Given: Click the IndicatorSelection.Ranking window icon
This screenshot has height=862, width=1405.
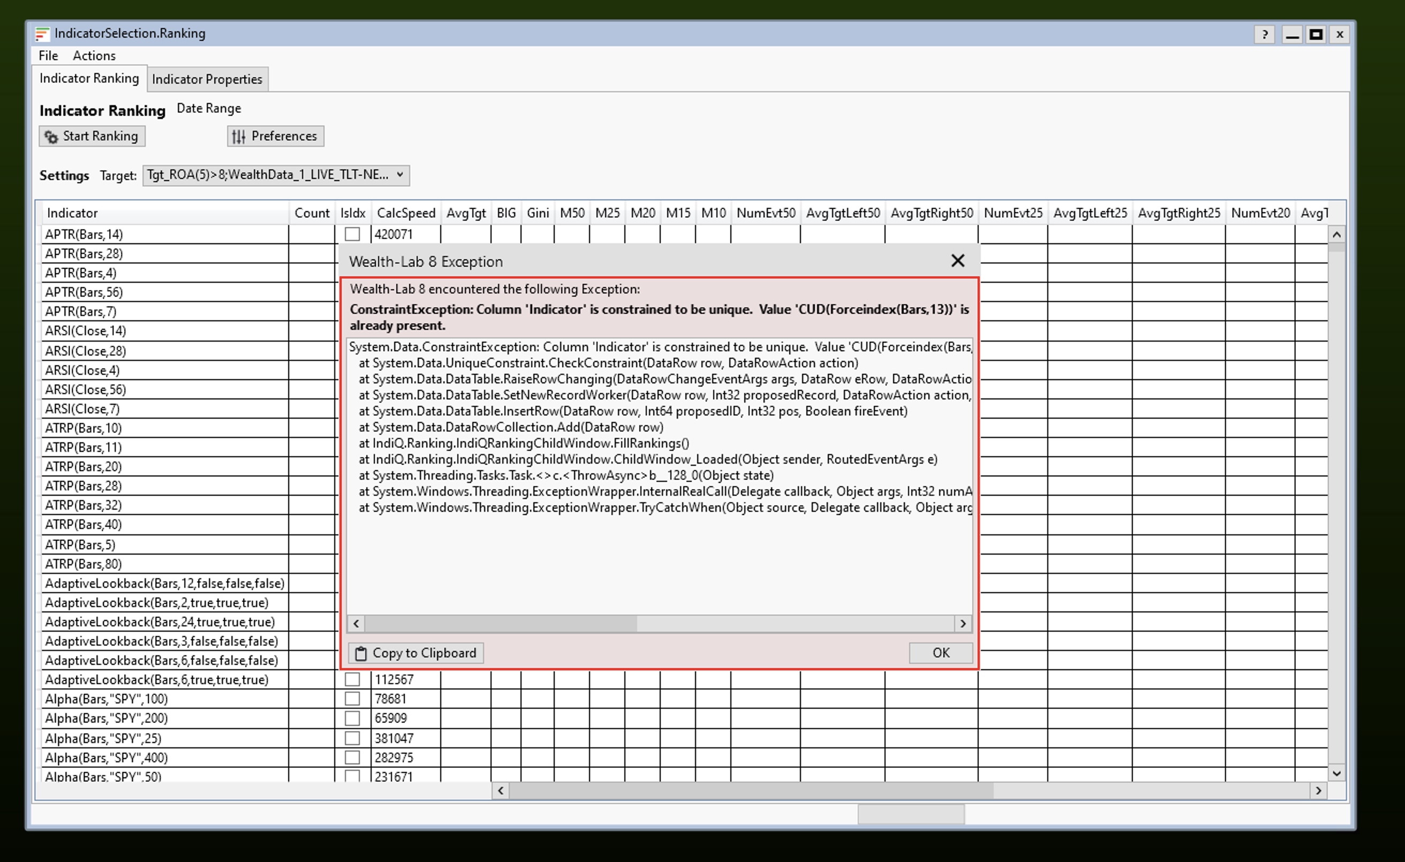Looking at the screenshot, I should point(42,34).
